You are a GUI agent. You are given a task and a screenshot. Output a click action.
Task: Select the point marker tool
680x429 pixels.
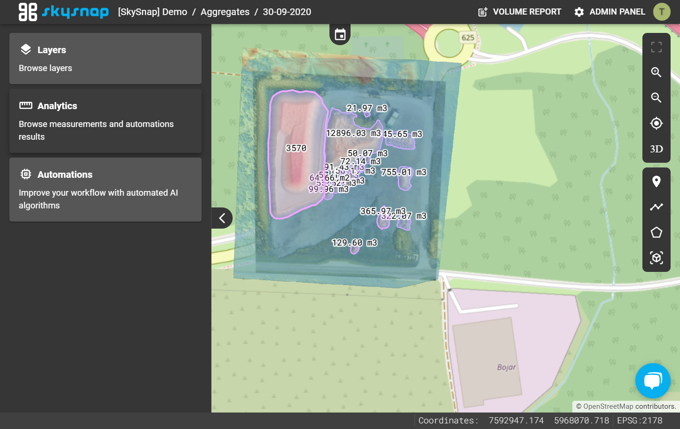click(x=657, y=182)
